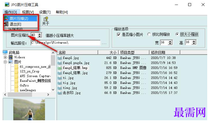Sort by 修改日期 column header

(x=165, y=52)
